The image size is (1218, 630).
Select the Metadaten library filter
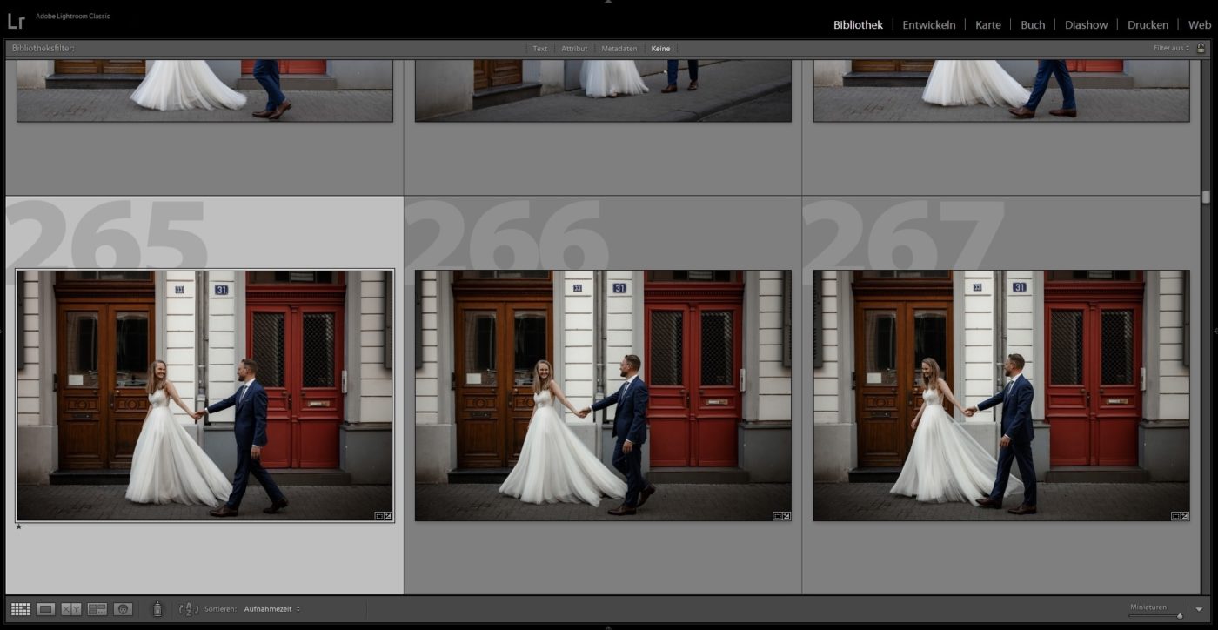[x=619, y=49]
